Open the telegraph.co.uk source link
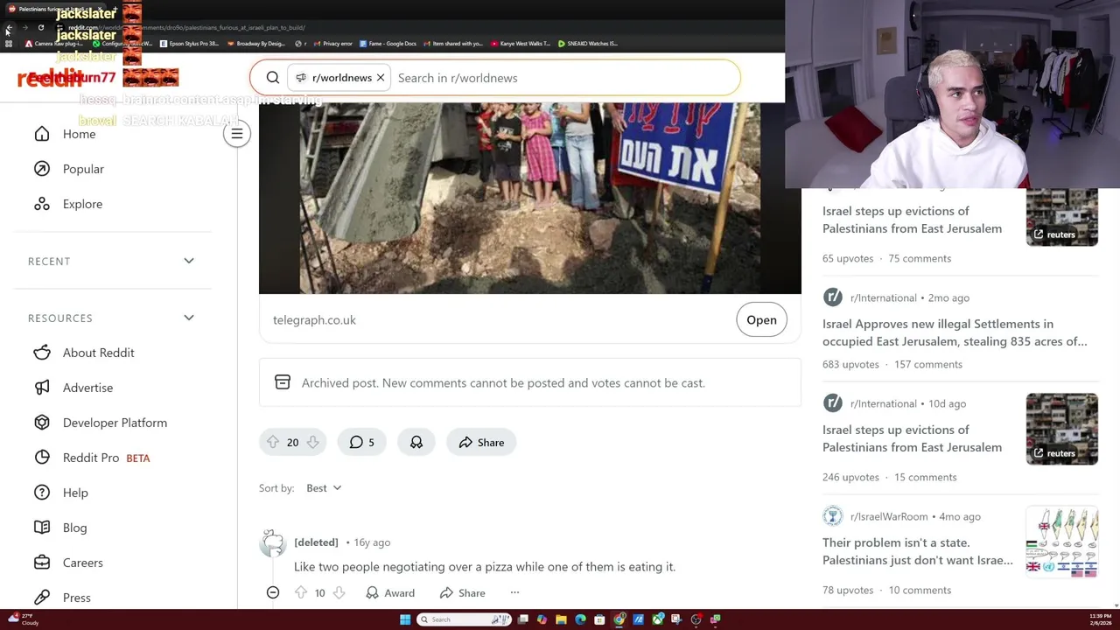 click(314, 320)
